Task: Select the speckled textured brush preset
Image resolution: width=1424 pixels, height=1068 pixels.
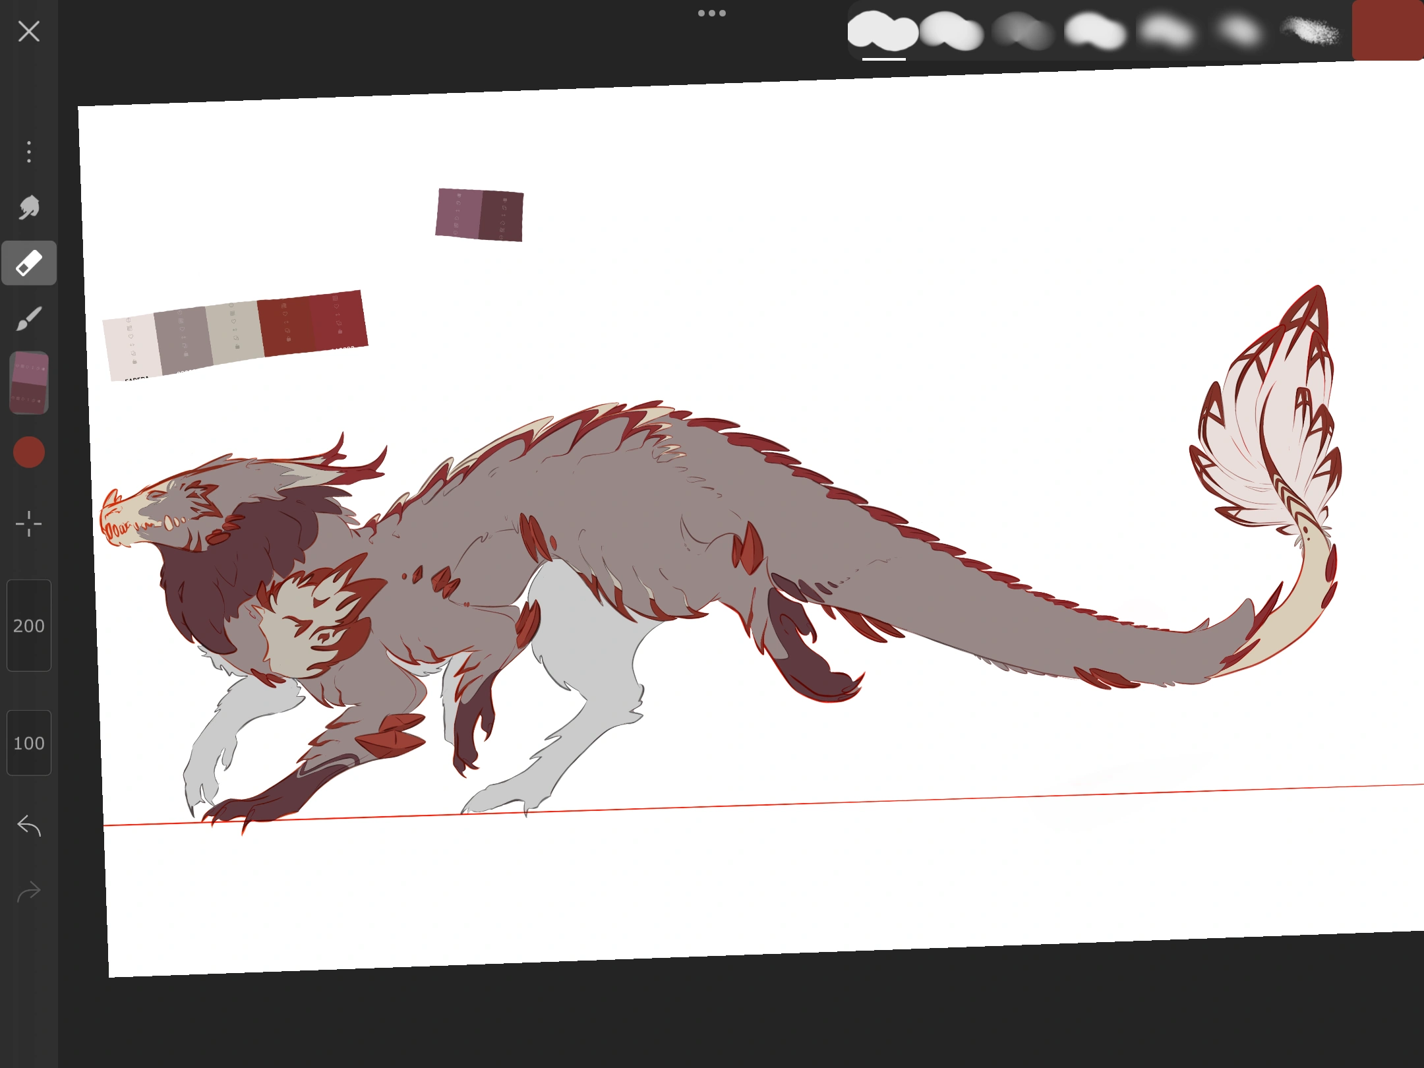Action: 1310,31
